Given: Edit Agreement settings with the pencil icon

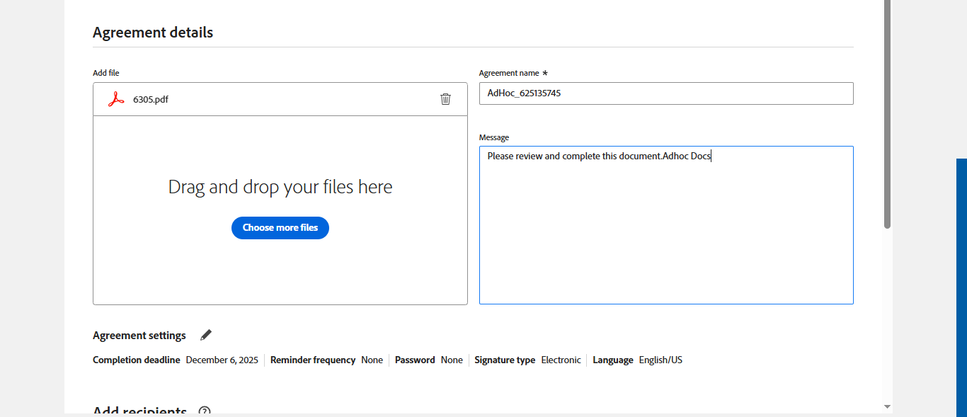Looking at the screenshot, I should 206,335.
